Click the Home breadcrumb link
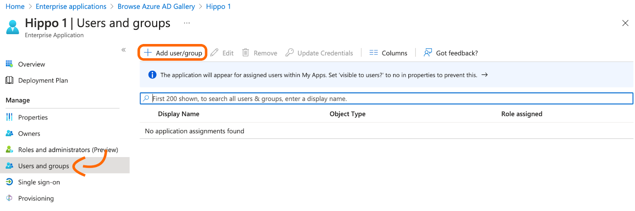 tap(15, 6)
